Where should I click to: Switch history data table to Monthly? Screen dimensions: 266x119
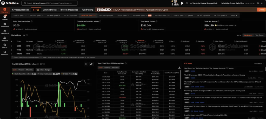115,68
